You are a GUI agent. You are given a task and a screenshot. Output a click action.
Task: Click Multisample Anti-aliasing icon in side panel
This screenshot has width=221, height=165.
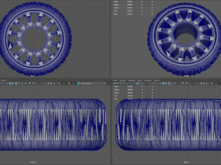189,83
